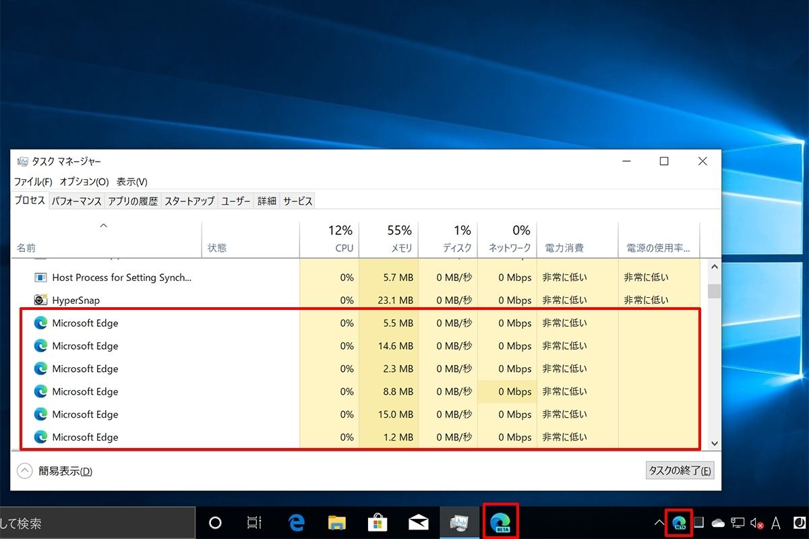This screenshot has width=809, height=539.
Task: Switch to the パフォーマンス tab
Action: pos(77,201)
